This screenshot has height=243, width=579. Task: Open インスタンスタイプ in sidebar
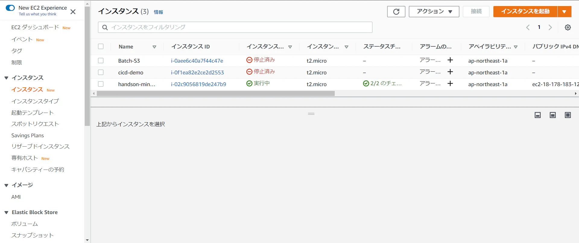(x=35, y=101)
